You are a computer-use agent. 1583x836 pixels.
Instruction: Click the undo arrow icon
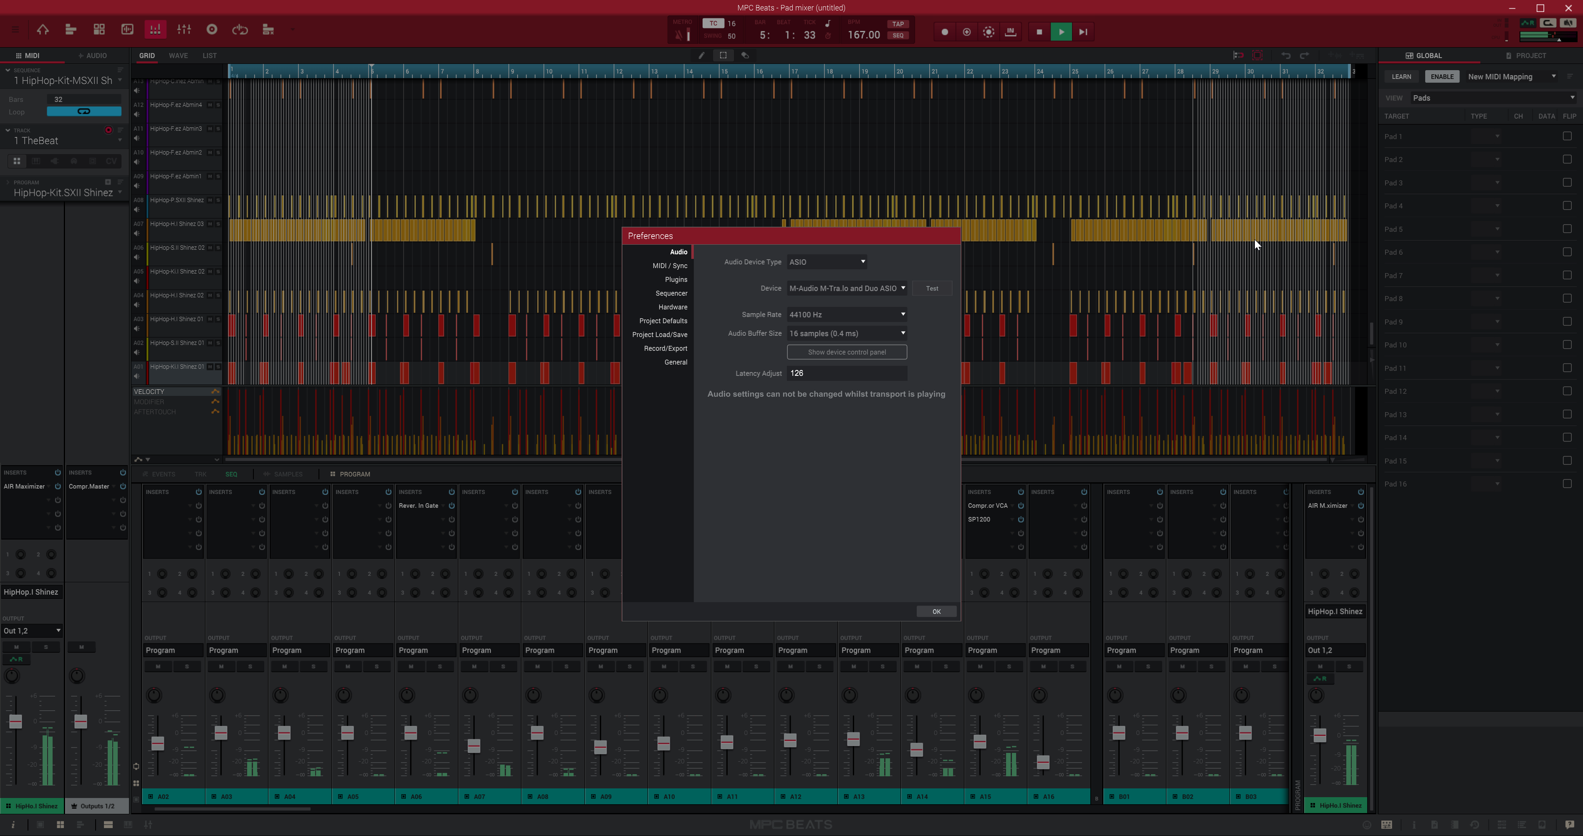pyautogui.click(x=1286, y=55)
